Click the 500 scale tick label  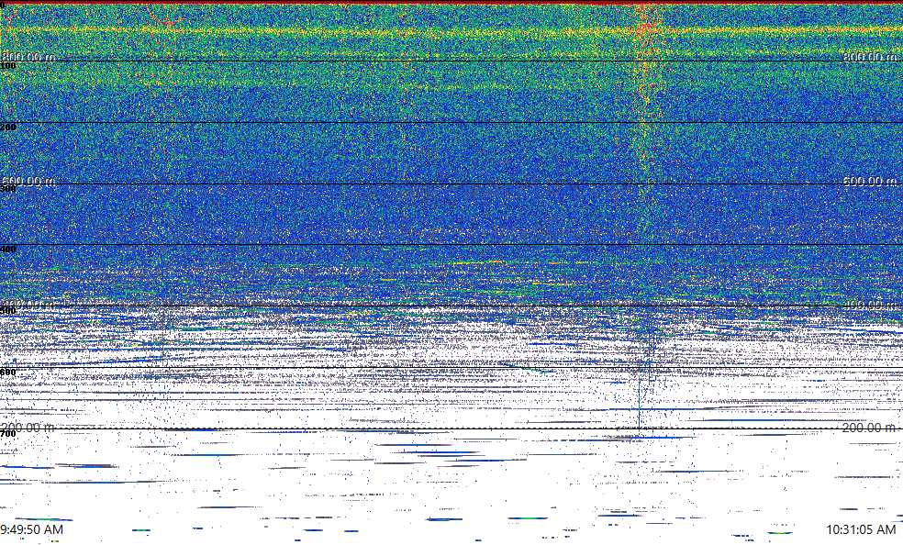8,311
